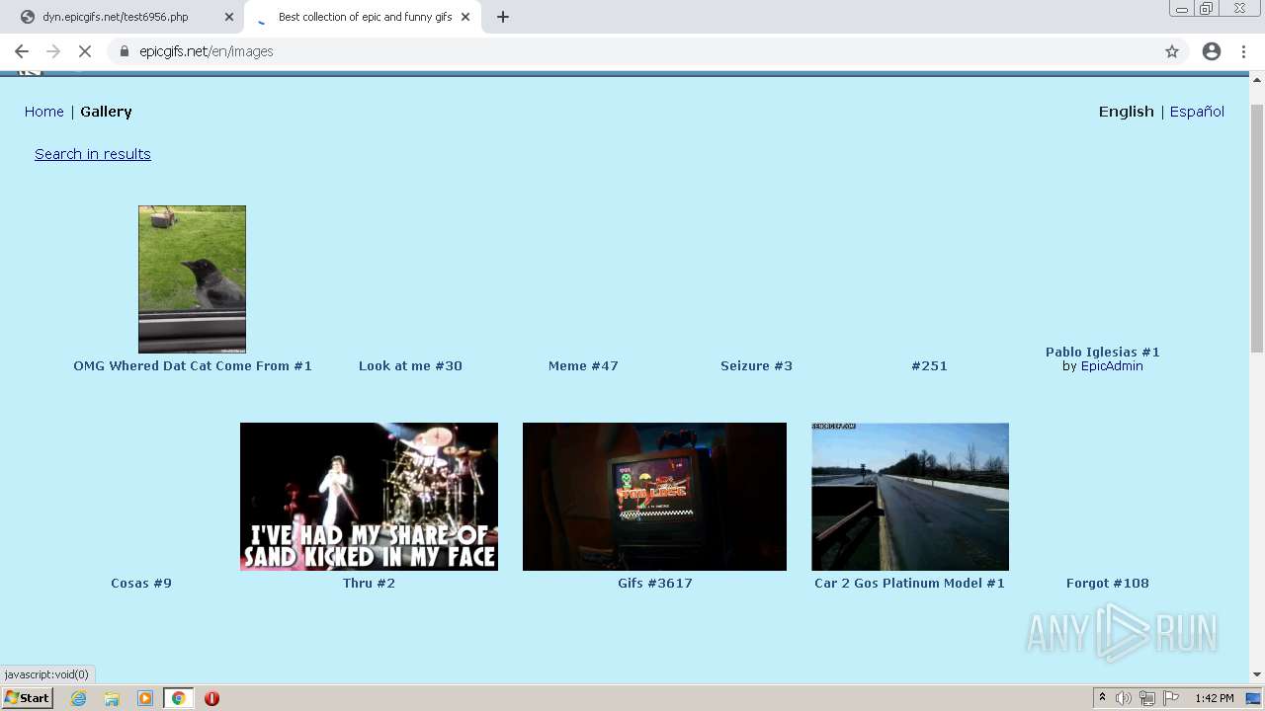1265x711 pixels.
Task: Open the Chrome three-dot menu
Action: (1243, 51)
